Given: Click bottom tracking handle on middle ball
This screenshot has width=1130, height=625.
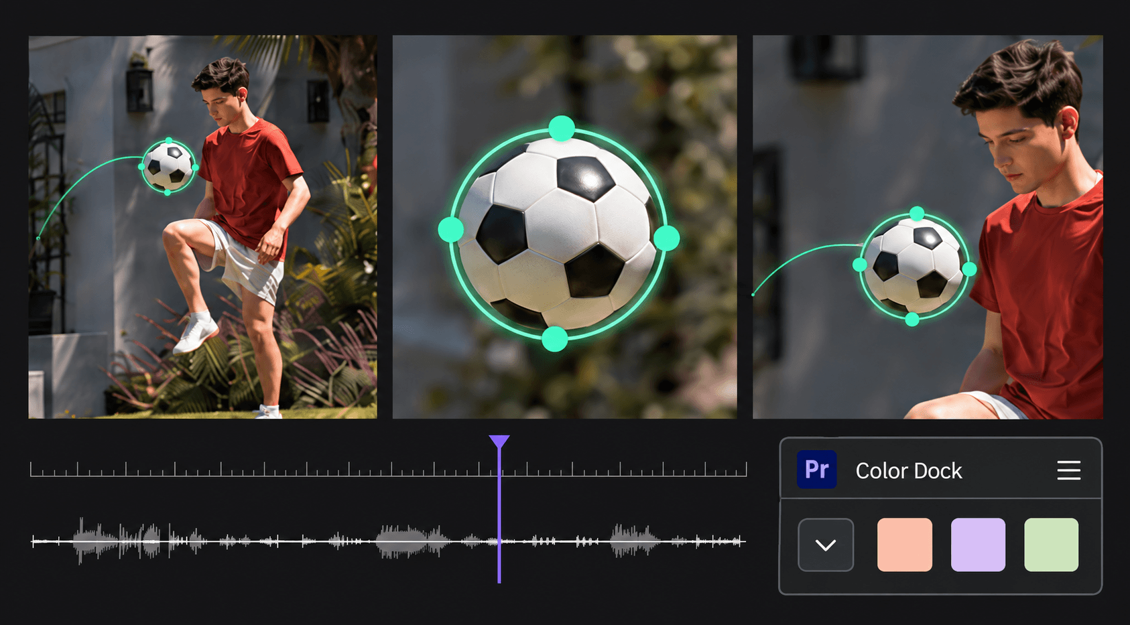Looking at the screenshot, I should 554,339.
